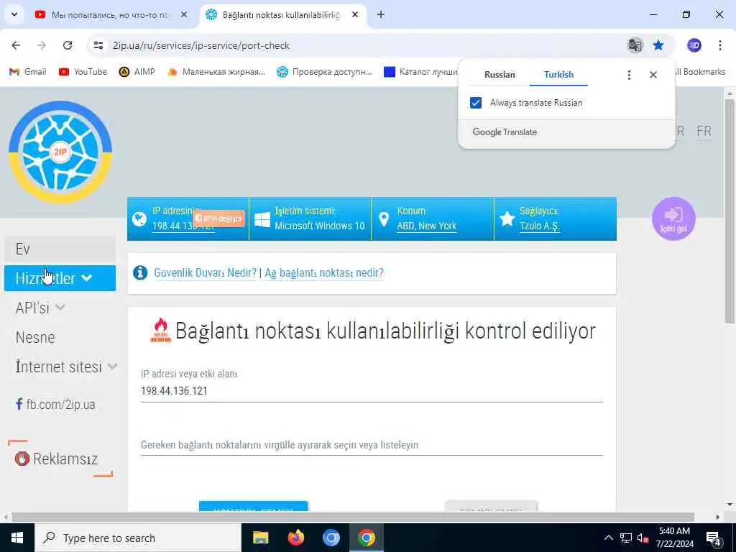Click the info icon beside Güvenlik Duvarı
The image size is (736, 552).
[x=140, y=272]
